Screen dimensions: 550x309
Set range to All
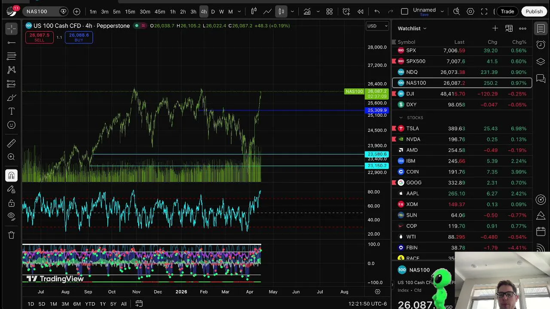(124, 304)
